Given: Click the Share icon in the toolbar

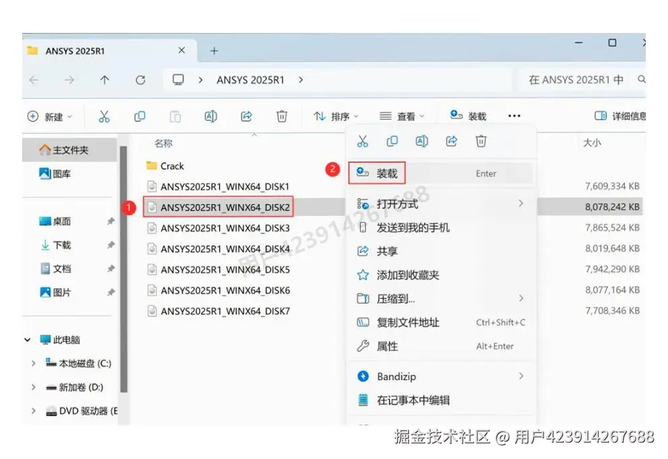Looking at the screenshot, I should (246, 116).
